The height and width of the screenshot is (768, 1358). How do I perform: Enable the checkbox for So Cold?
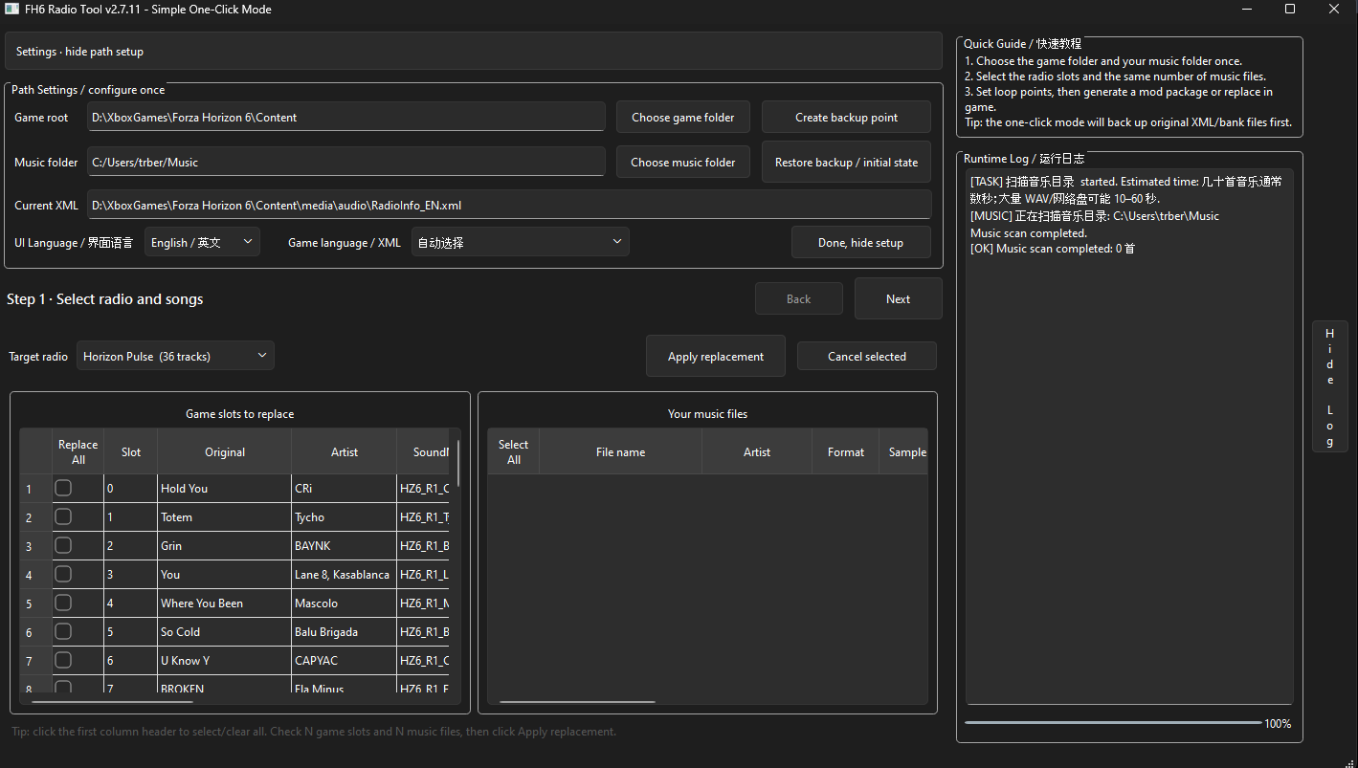click(63, 631)
